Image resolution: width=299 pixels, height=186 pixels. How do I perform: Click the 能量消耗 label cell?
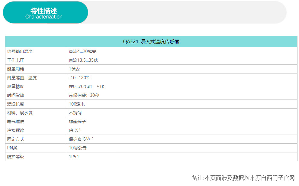[x=36, y=69]
